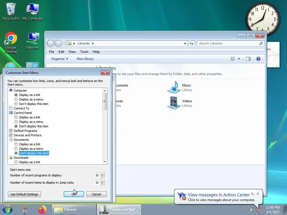Open the Edit menu in Libraries
The width and height of the screenshot is (287, 215).
click(61, 52)
